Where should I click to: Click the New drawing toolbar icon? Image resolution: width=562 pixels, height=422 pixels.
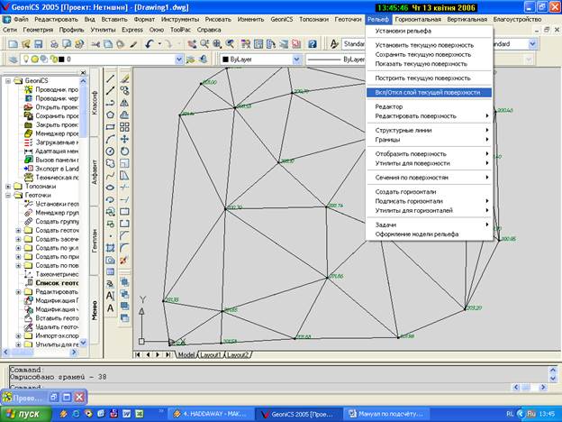pyautogui.click(x=14, y=44)
